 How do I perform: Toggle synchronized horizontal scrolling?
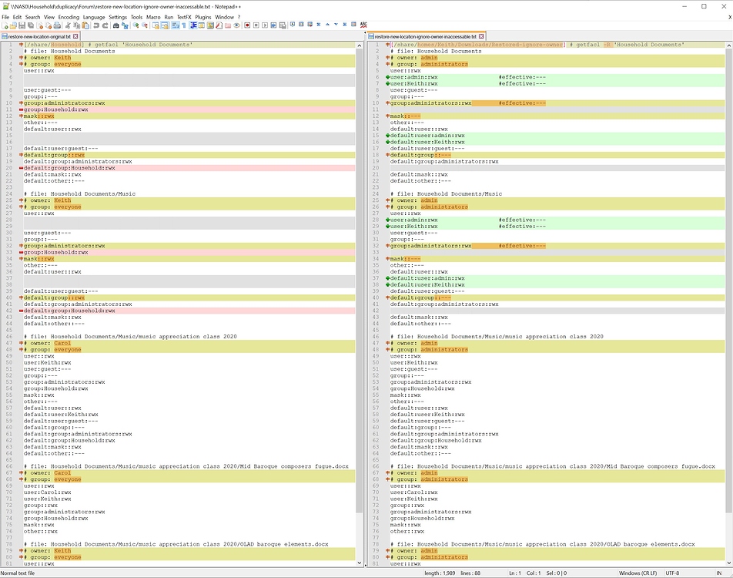165,25
